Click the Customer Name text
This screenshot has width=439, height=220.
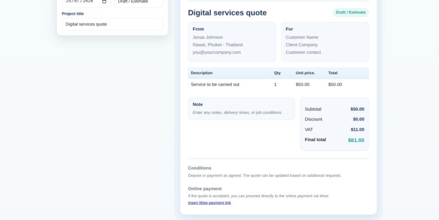click(302, 37)
